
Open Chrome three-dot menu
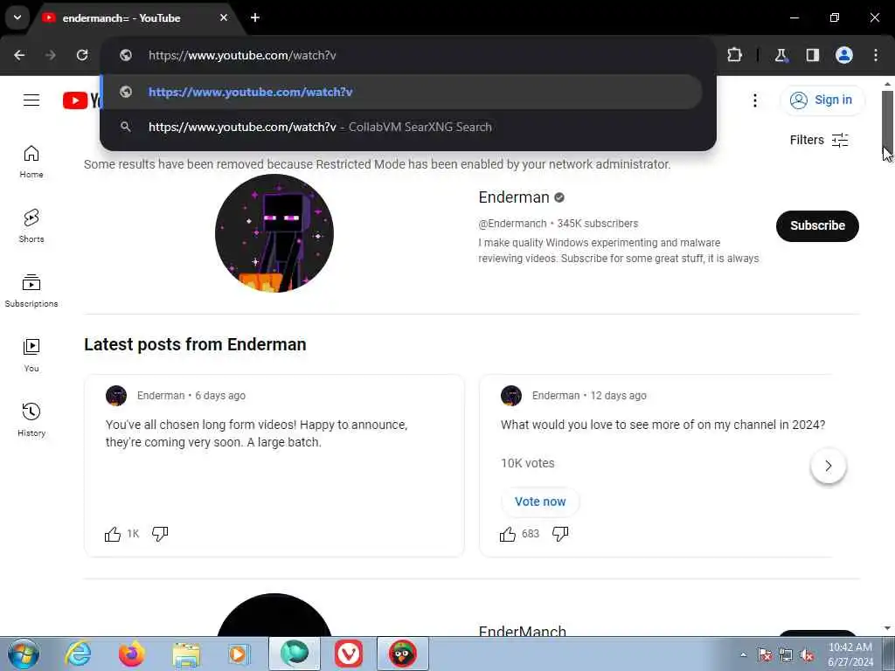pos(876,55)
